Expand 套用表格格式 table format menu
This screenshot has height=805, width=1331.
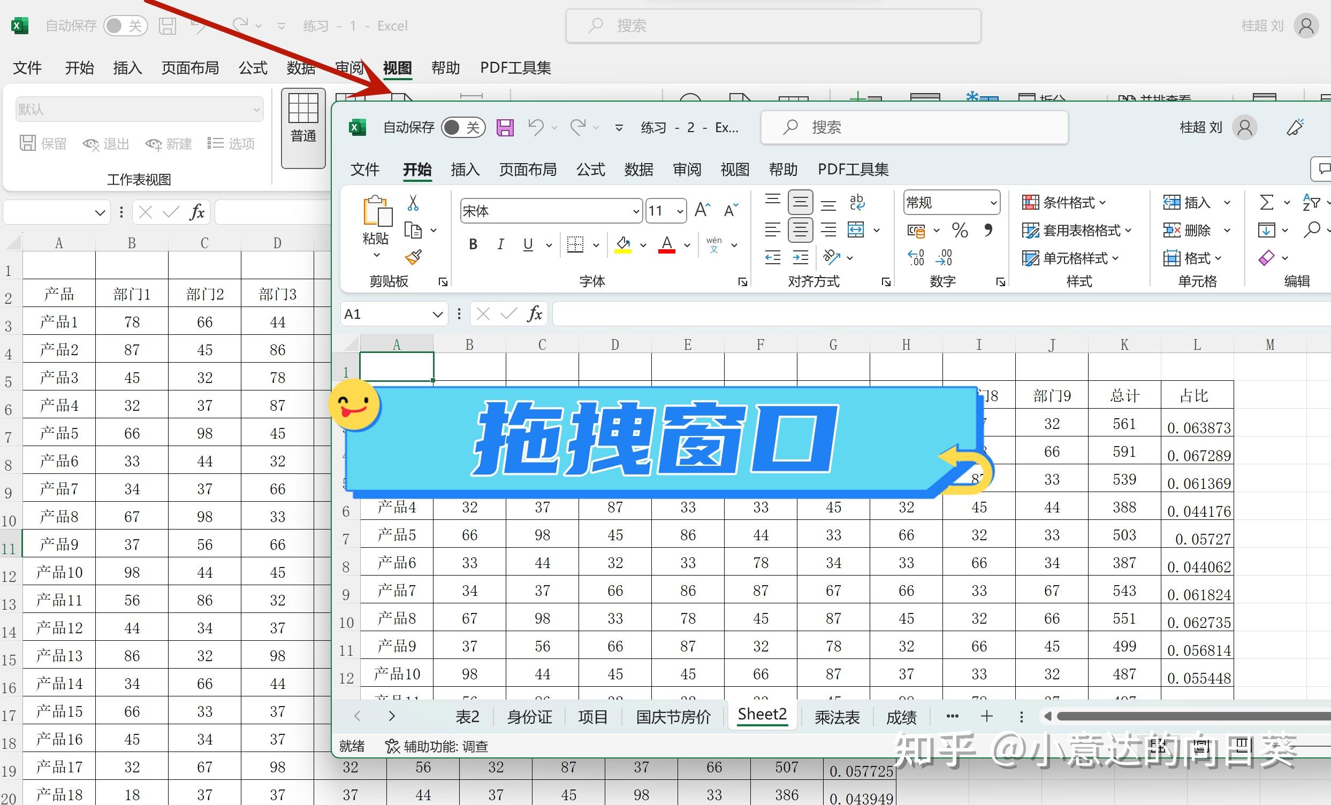[1077, 231]
